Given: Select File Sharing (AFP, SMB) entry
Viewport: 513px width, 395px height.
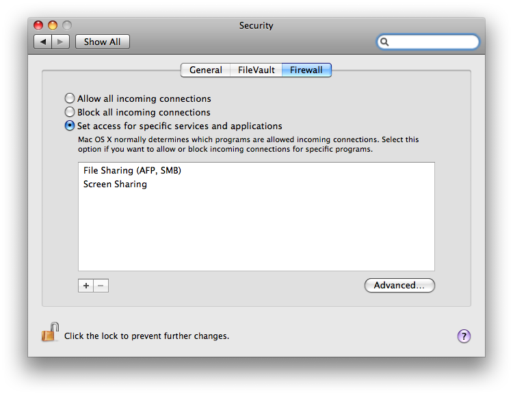Looking at the screenshot, I should click(132, 170).
